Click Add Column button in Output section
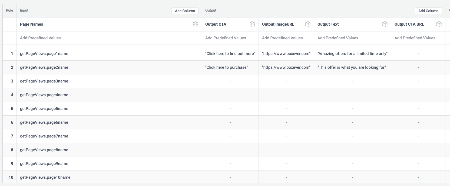The image size is (450, 186). 428,11
